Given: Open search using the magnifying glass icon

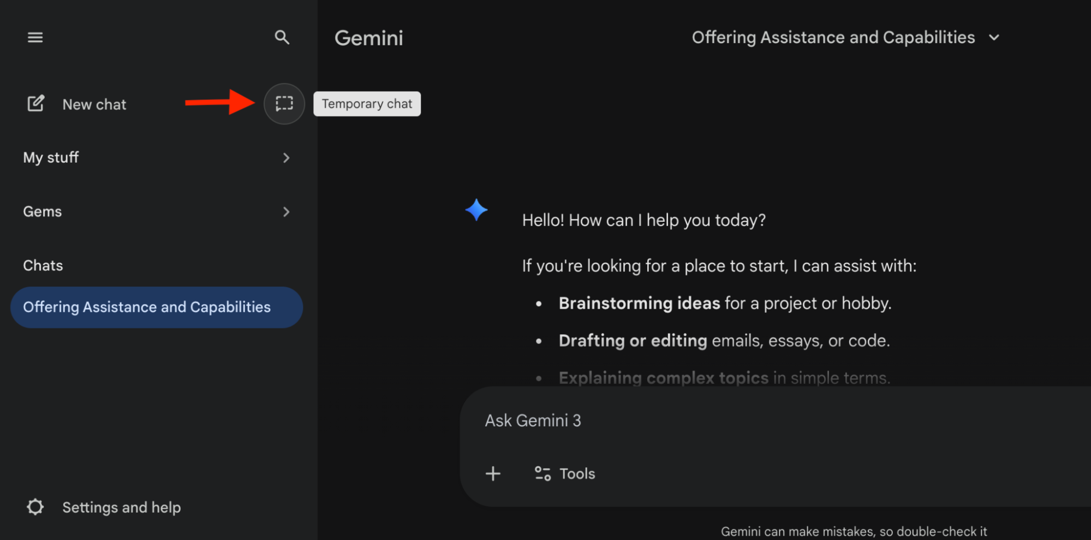Looking at the screenshot, I should (x=282, y=37).
